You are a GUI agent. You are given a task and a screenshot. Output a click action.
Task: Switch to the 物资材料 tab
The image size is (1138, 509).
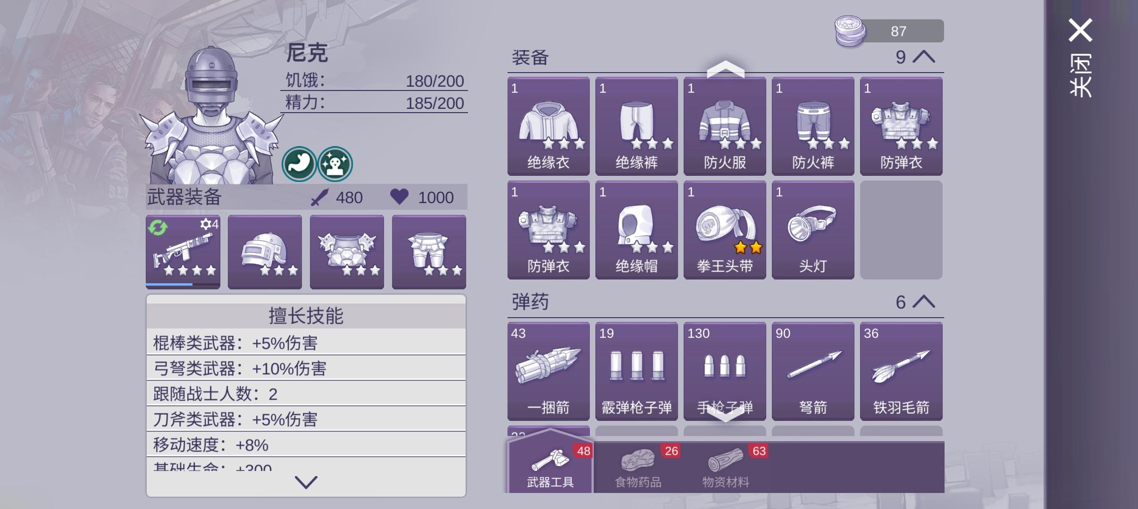pyautogui.click(x=726, y=468)
